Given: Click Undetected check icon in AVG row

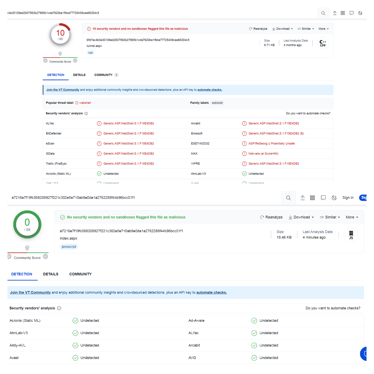Looking at the screenshot, I should coord(254,358).
